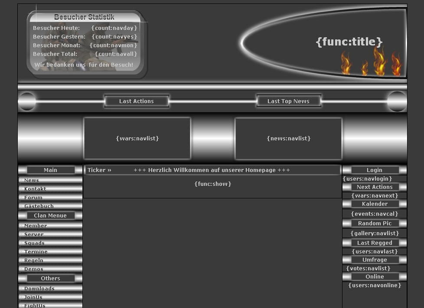Click the {users:navlogin} placeholder
This screenshot has width=424, height=308.
click(367, 178)
